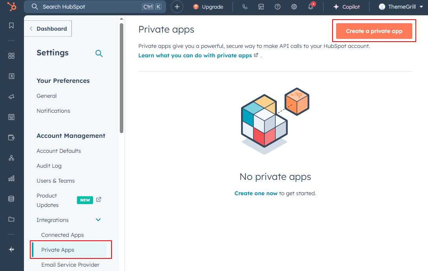Click the Integrations label
The height and width of the screenshot is (271, 428).
[53, 220]
